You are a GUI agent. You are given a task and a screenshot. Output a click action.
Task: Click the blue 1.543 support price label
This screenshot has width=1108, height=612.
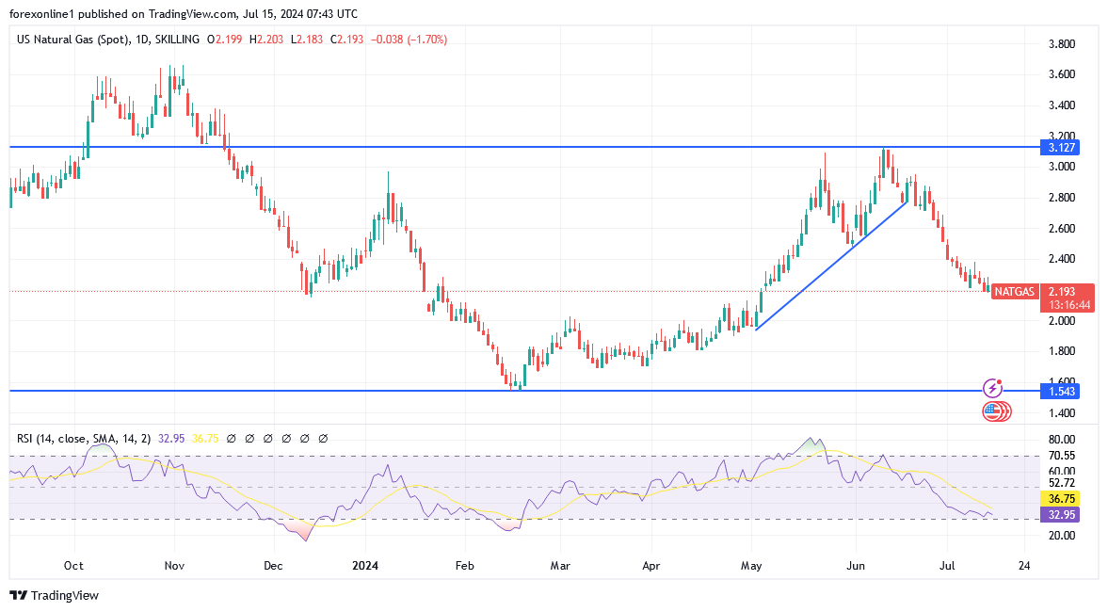tap(1062, 391)
